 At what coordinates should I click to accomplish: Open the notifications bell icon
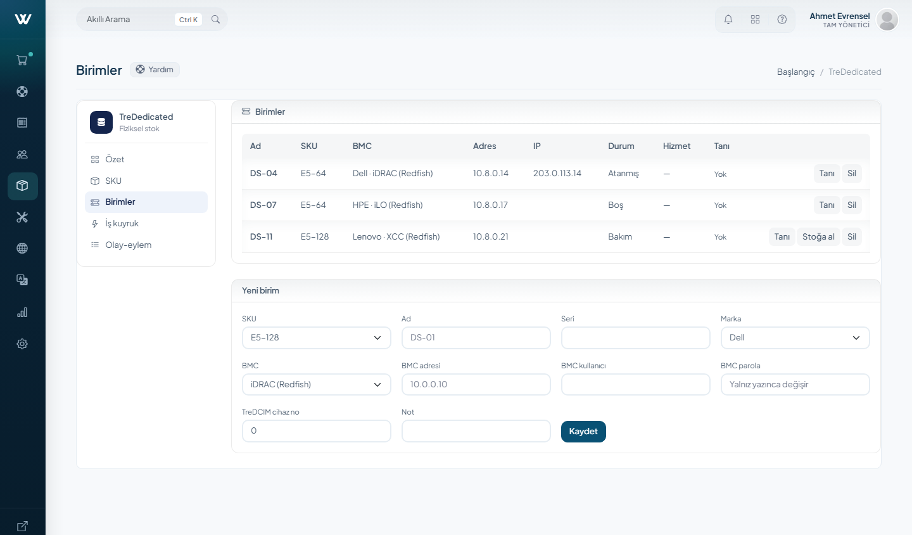[x=728, y=20]
